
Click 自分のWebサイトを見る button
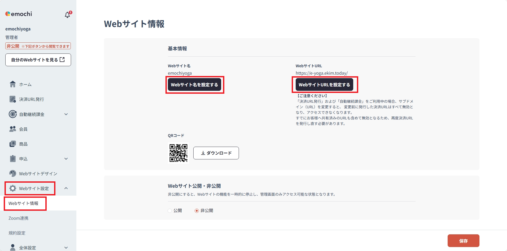point(38,60)
